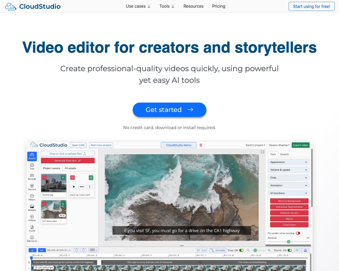Collapse the AI functions section

tap(288, 193)
